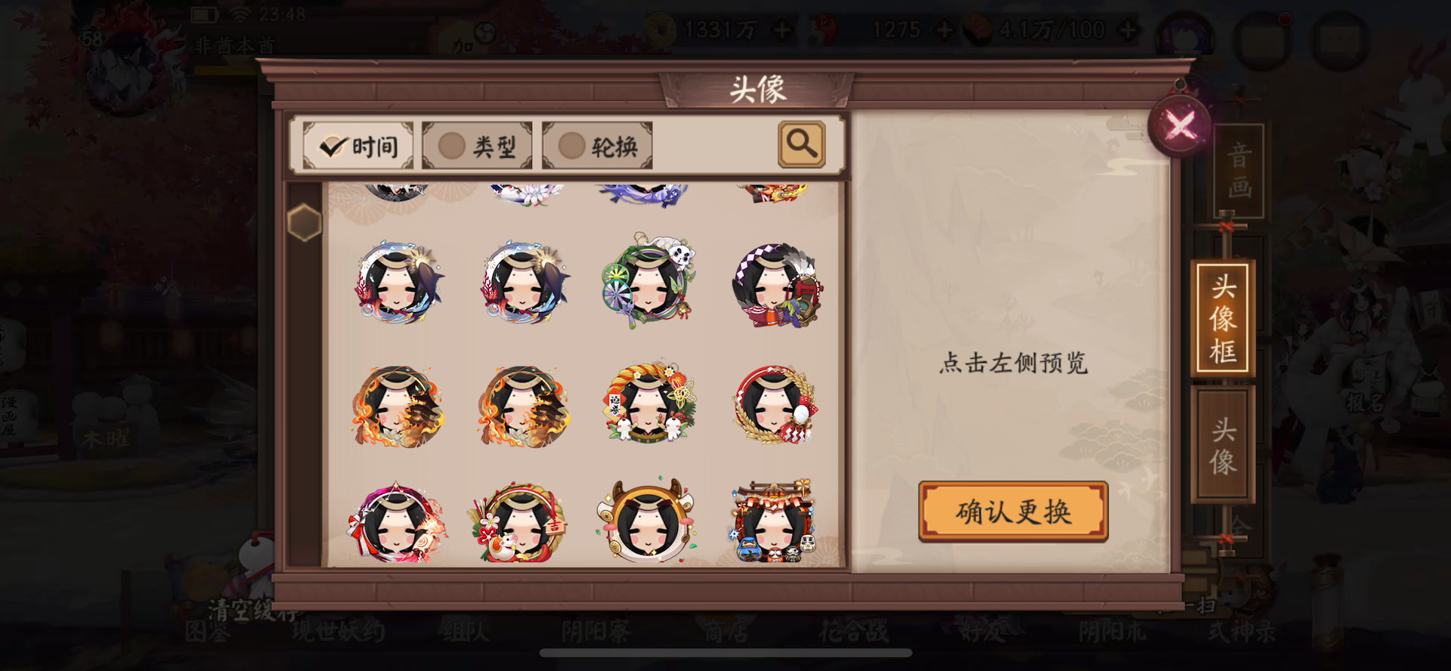Image resolution: width=1451 pixels, height=671 pixels.
Task: Select the panda and fan avatar frame
Action: pos(649,280)
